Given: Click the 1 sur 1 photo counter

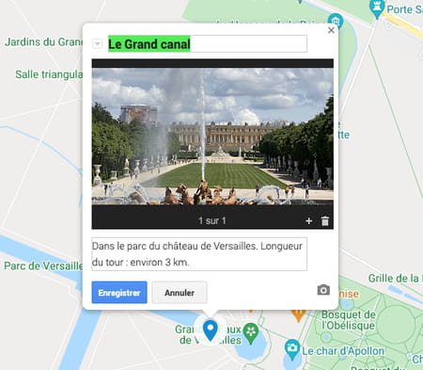Looking at the screenshot, I should coord(212,221).
